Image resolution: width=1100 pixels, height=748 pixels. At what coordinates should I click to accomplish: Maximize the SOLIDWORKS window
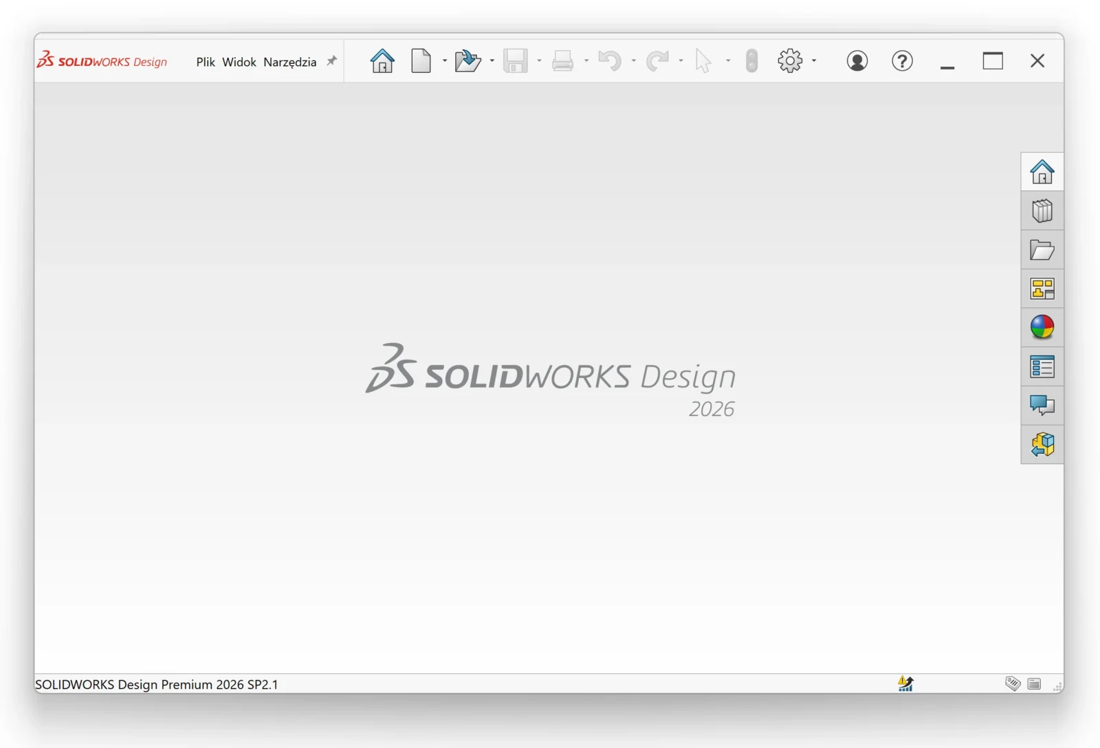[993, 61]
